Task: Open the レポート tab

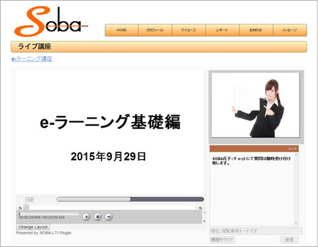Action: [223, 30]
